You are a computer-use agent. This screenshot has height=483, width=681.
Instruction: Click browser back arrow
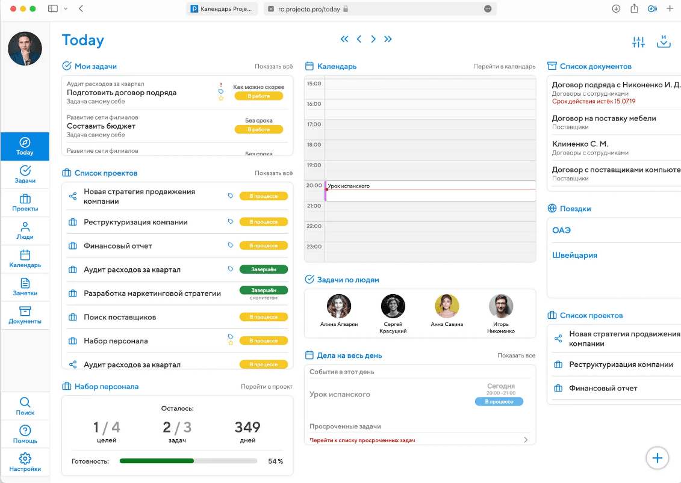click(x=81, y=8)
